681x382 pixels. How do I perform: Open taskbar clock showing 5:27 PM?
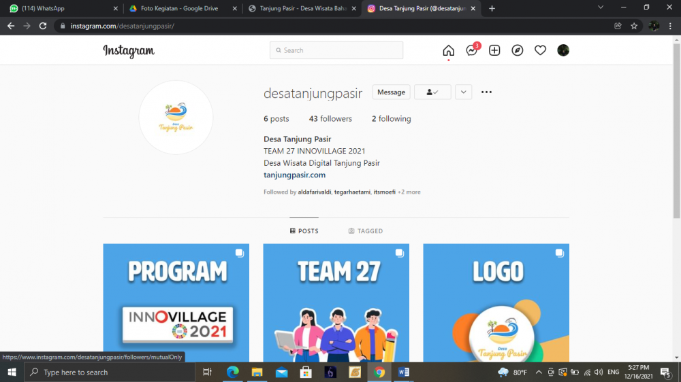[638, 372]
